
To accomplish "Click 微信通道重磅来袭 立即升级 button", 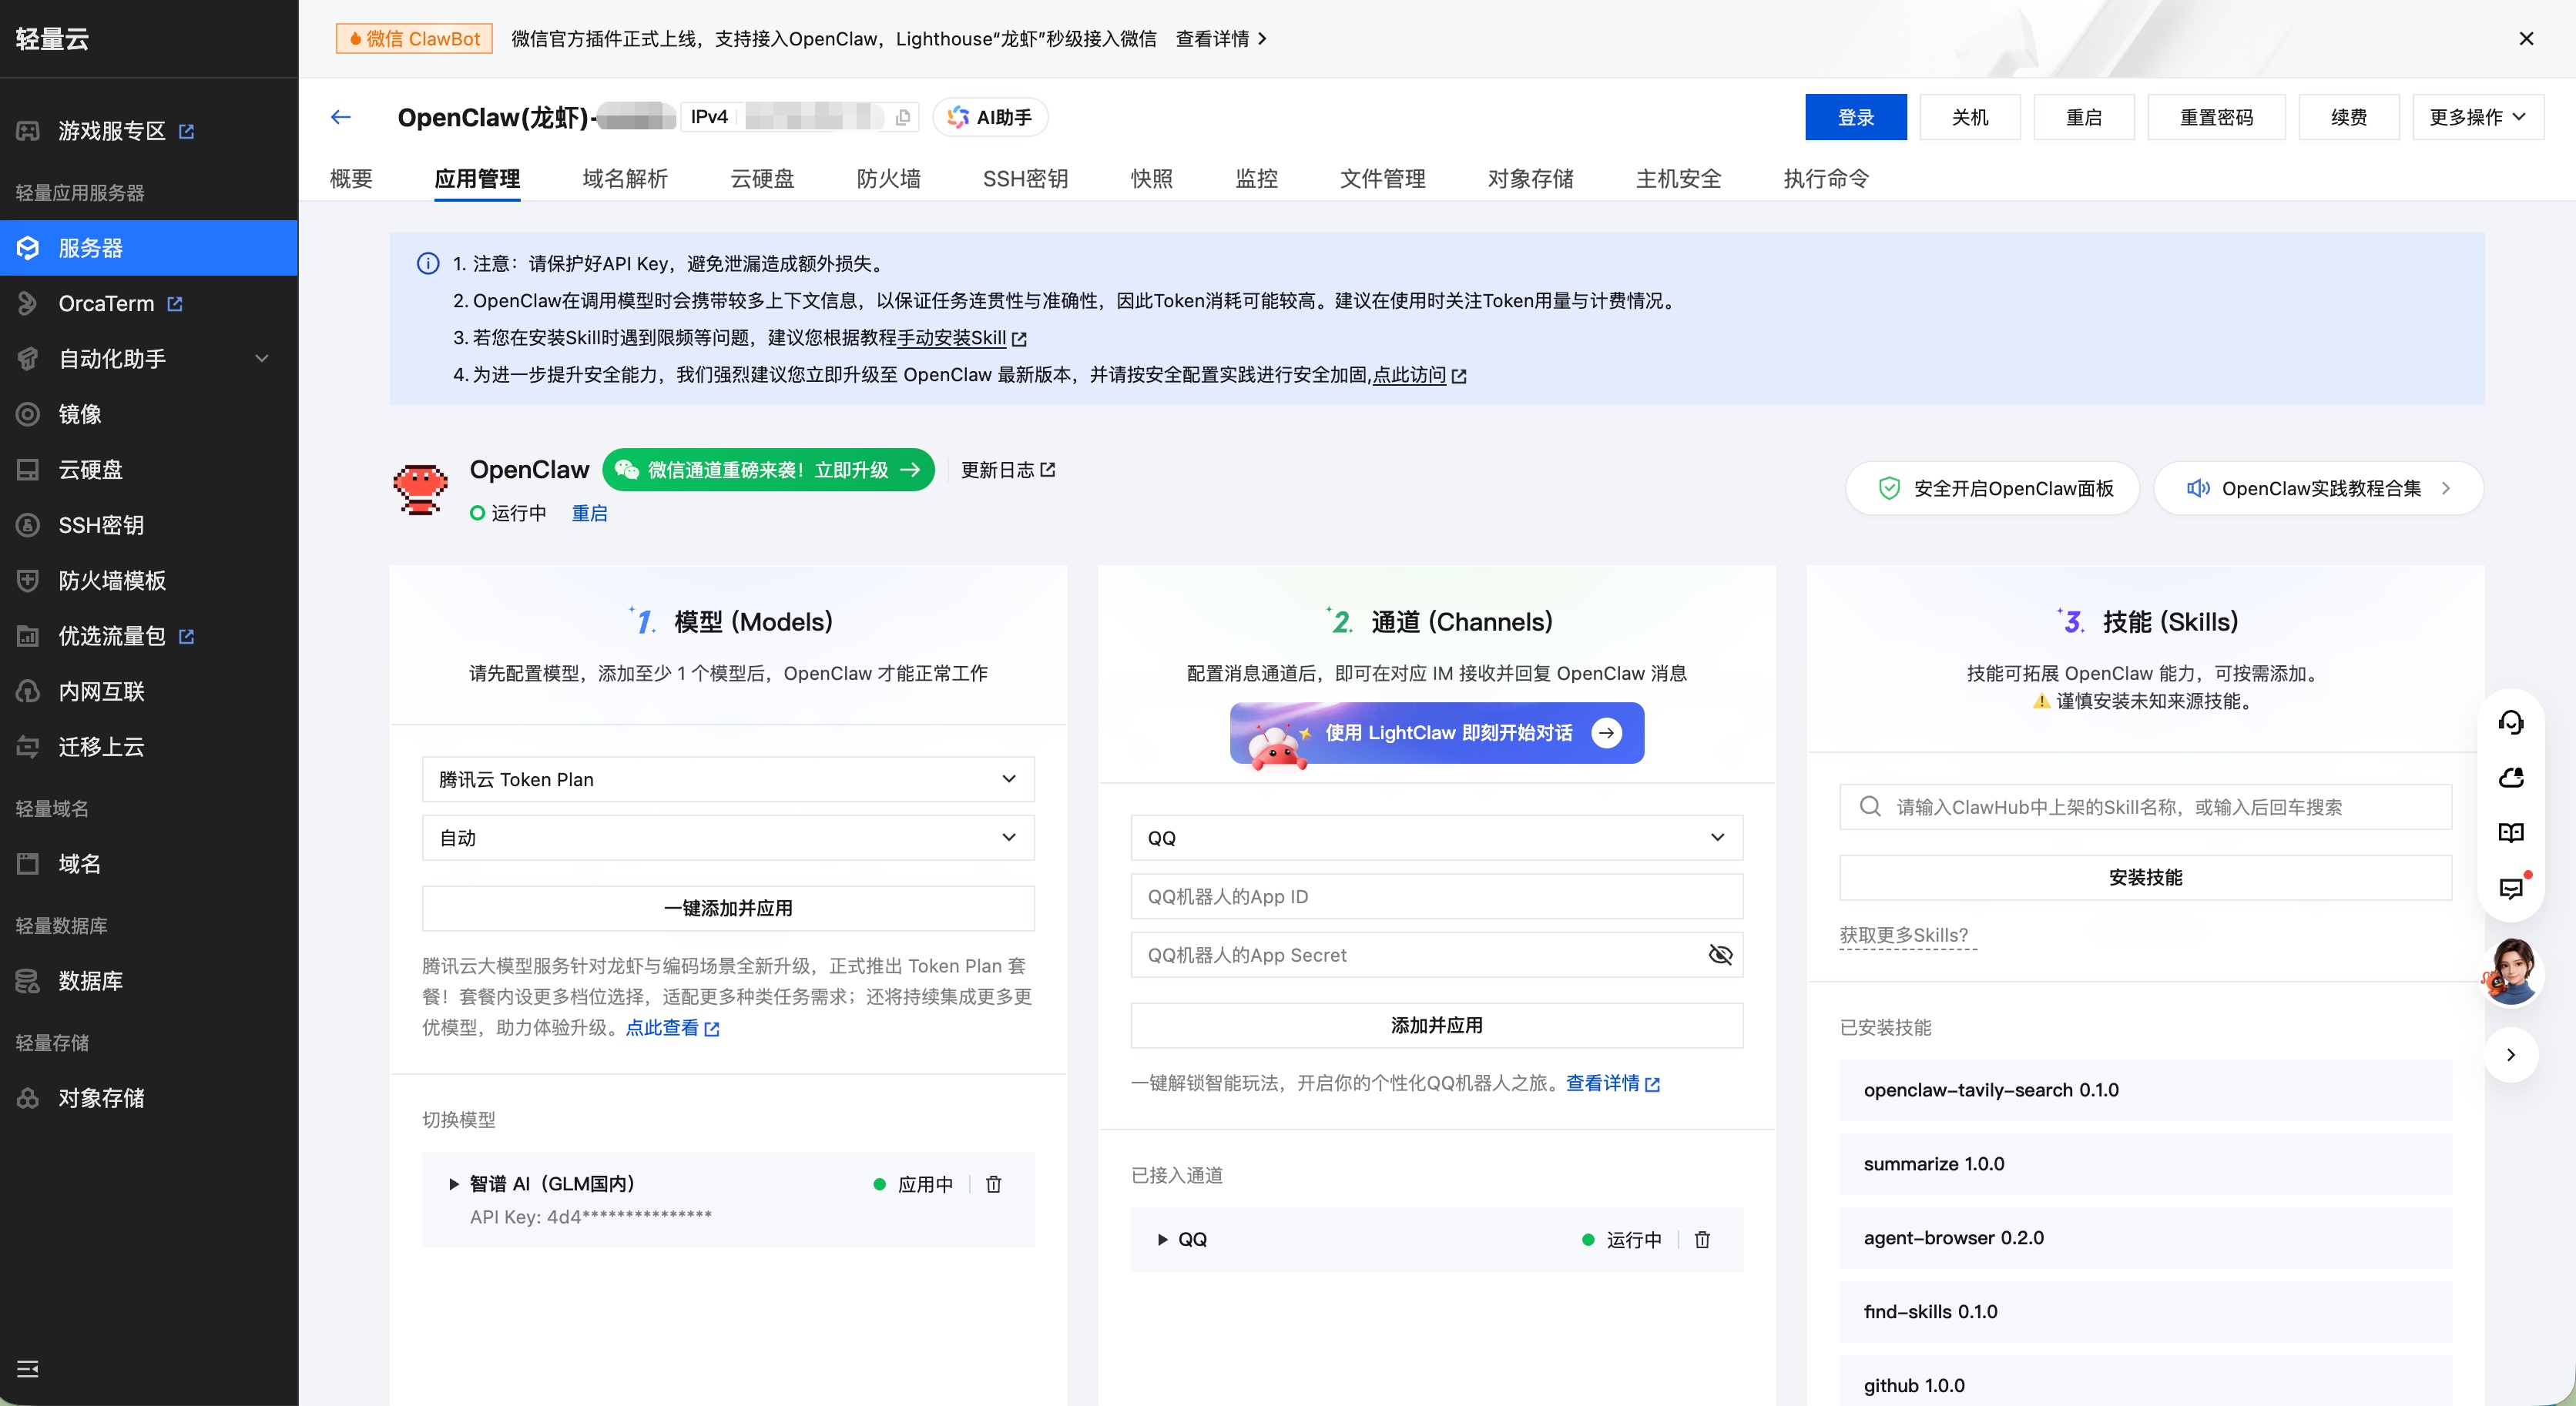I will 768,470.
